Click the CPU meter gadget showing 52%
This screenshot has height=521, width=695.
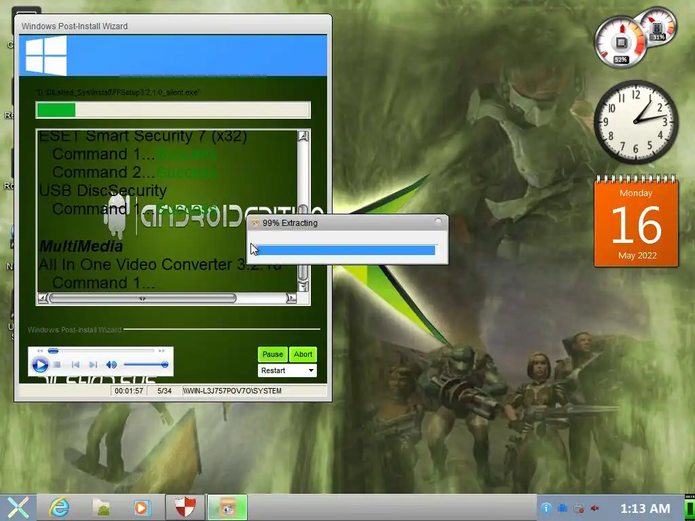(x=620, y=43)
